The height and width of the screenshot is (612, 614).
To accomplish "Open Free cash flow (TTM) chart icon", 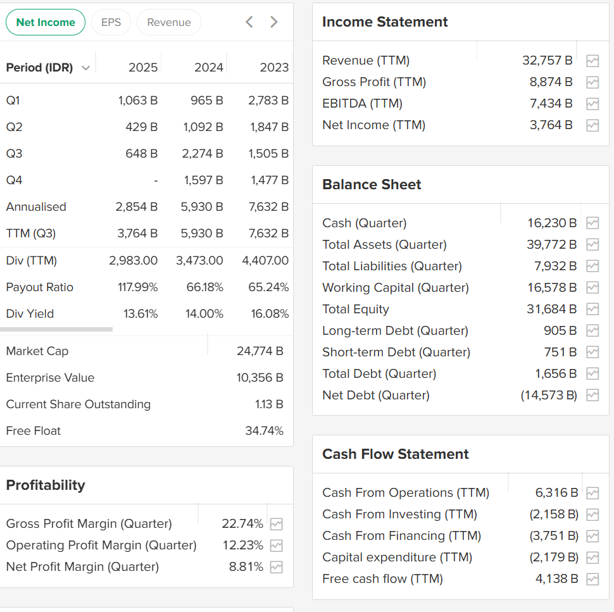I will click(x=592, y=579).
